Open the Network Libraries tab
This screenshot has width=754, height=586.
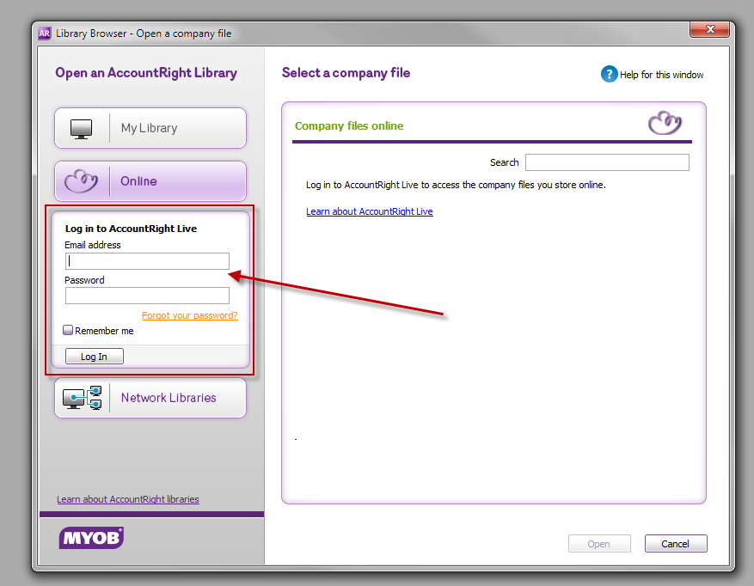click(150, 398)
